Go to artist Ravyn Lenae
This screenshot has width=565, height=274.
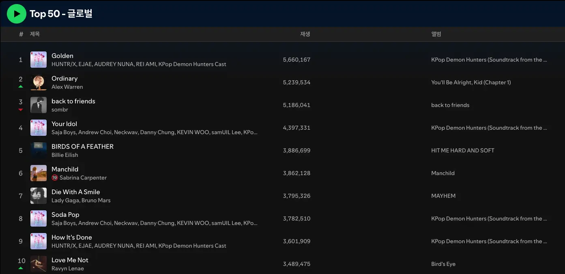point(68,268)
